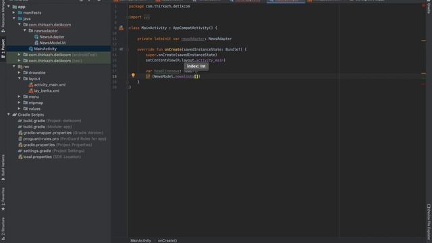Expand com.thirkazh.detikcom (test) package
The width and height of the screenshot is (432, 243).
point(20,61)
